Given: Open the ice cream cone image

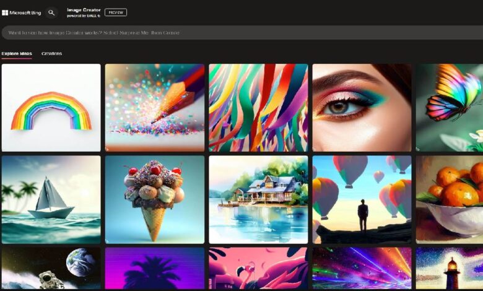Looking at the screenshot, I should pos(154,199).
